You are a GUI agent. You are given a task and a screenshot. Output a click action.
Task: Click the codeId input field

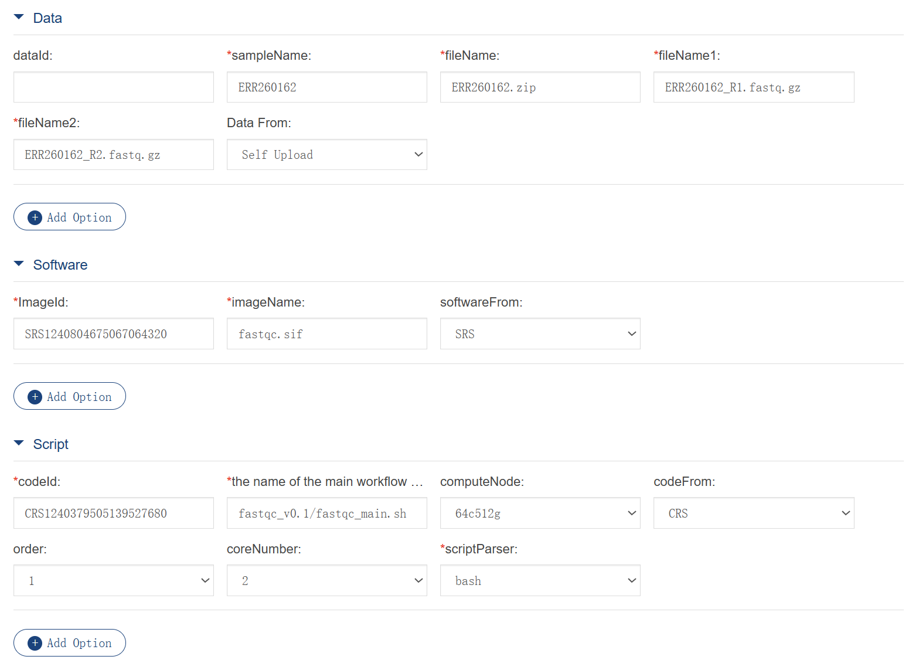click(x=114, y=513)
